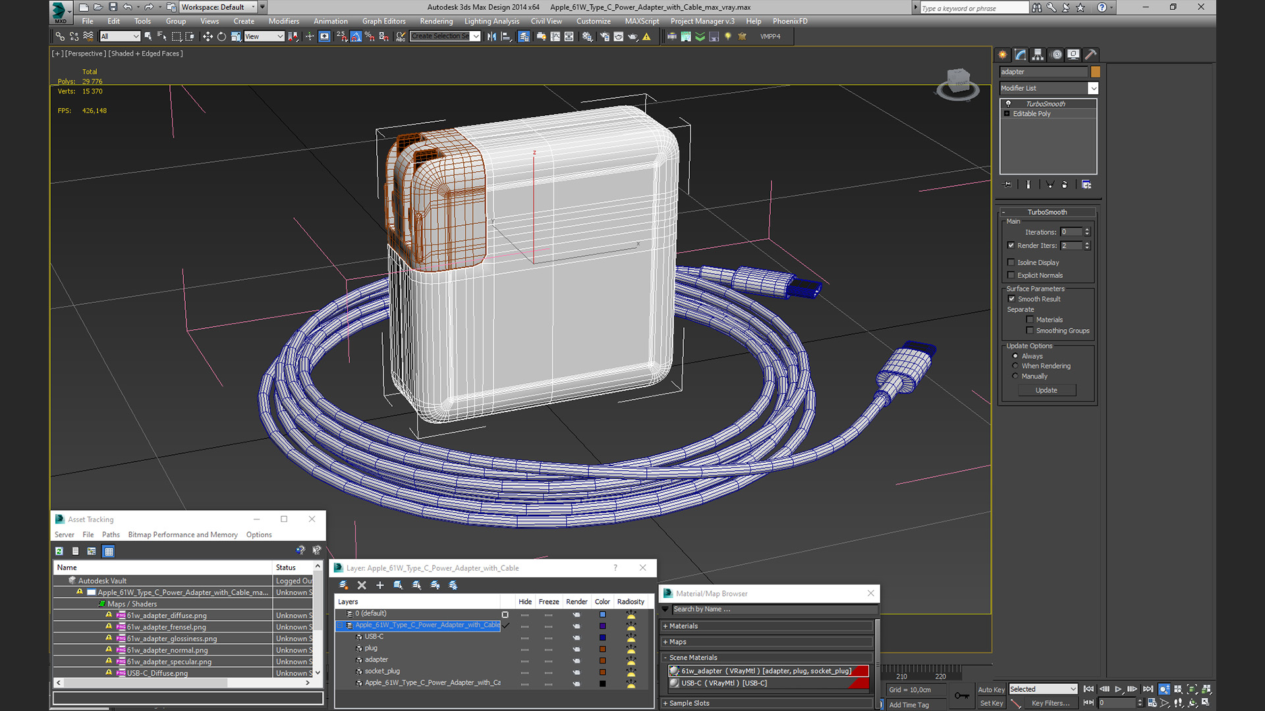Click Key Filters button
Screen dimensions: 1265x711
1050,703
